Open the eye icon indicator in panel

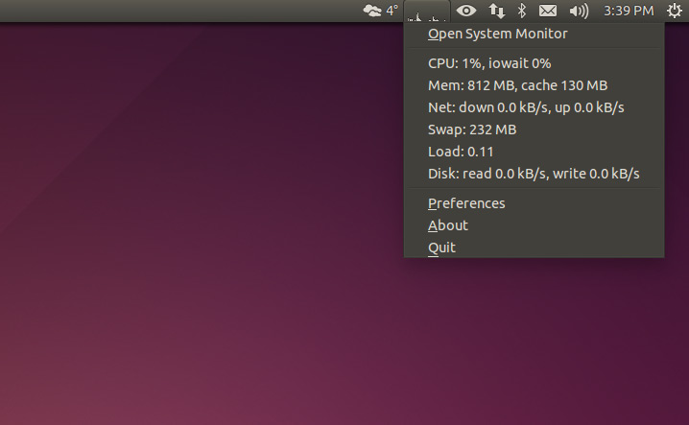466,11
